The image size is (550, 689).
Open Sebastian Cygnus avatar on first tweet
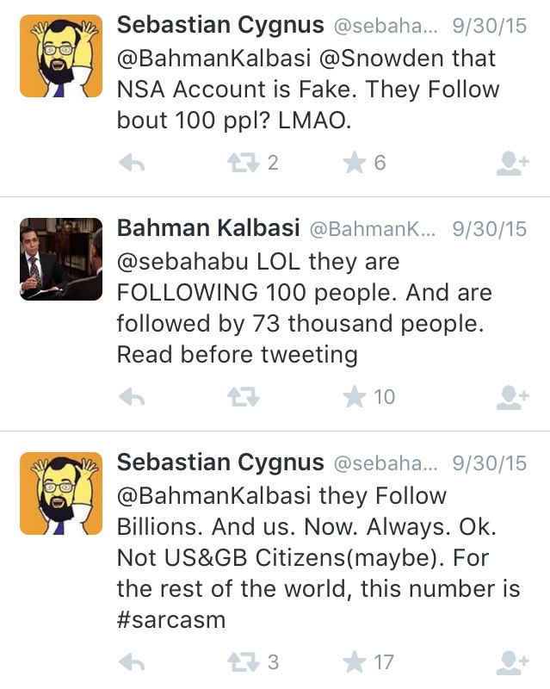click(x=61, y=57)
